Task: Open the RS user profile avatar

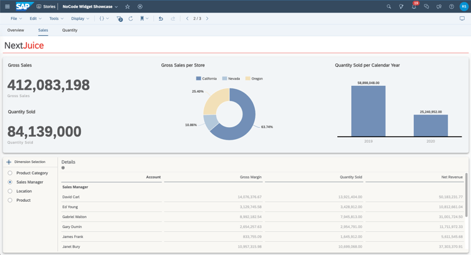Action: [464, 6]
